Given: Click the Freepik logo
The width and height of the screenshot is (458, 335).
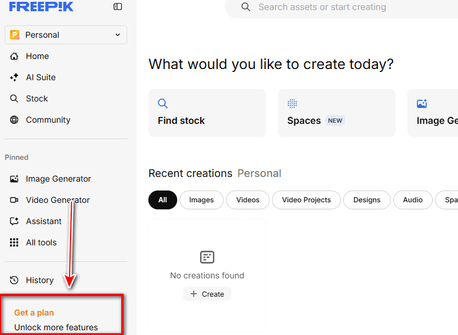Looking at the screenshot, I should [41, 6].
